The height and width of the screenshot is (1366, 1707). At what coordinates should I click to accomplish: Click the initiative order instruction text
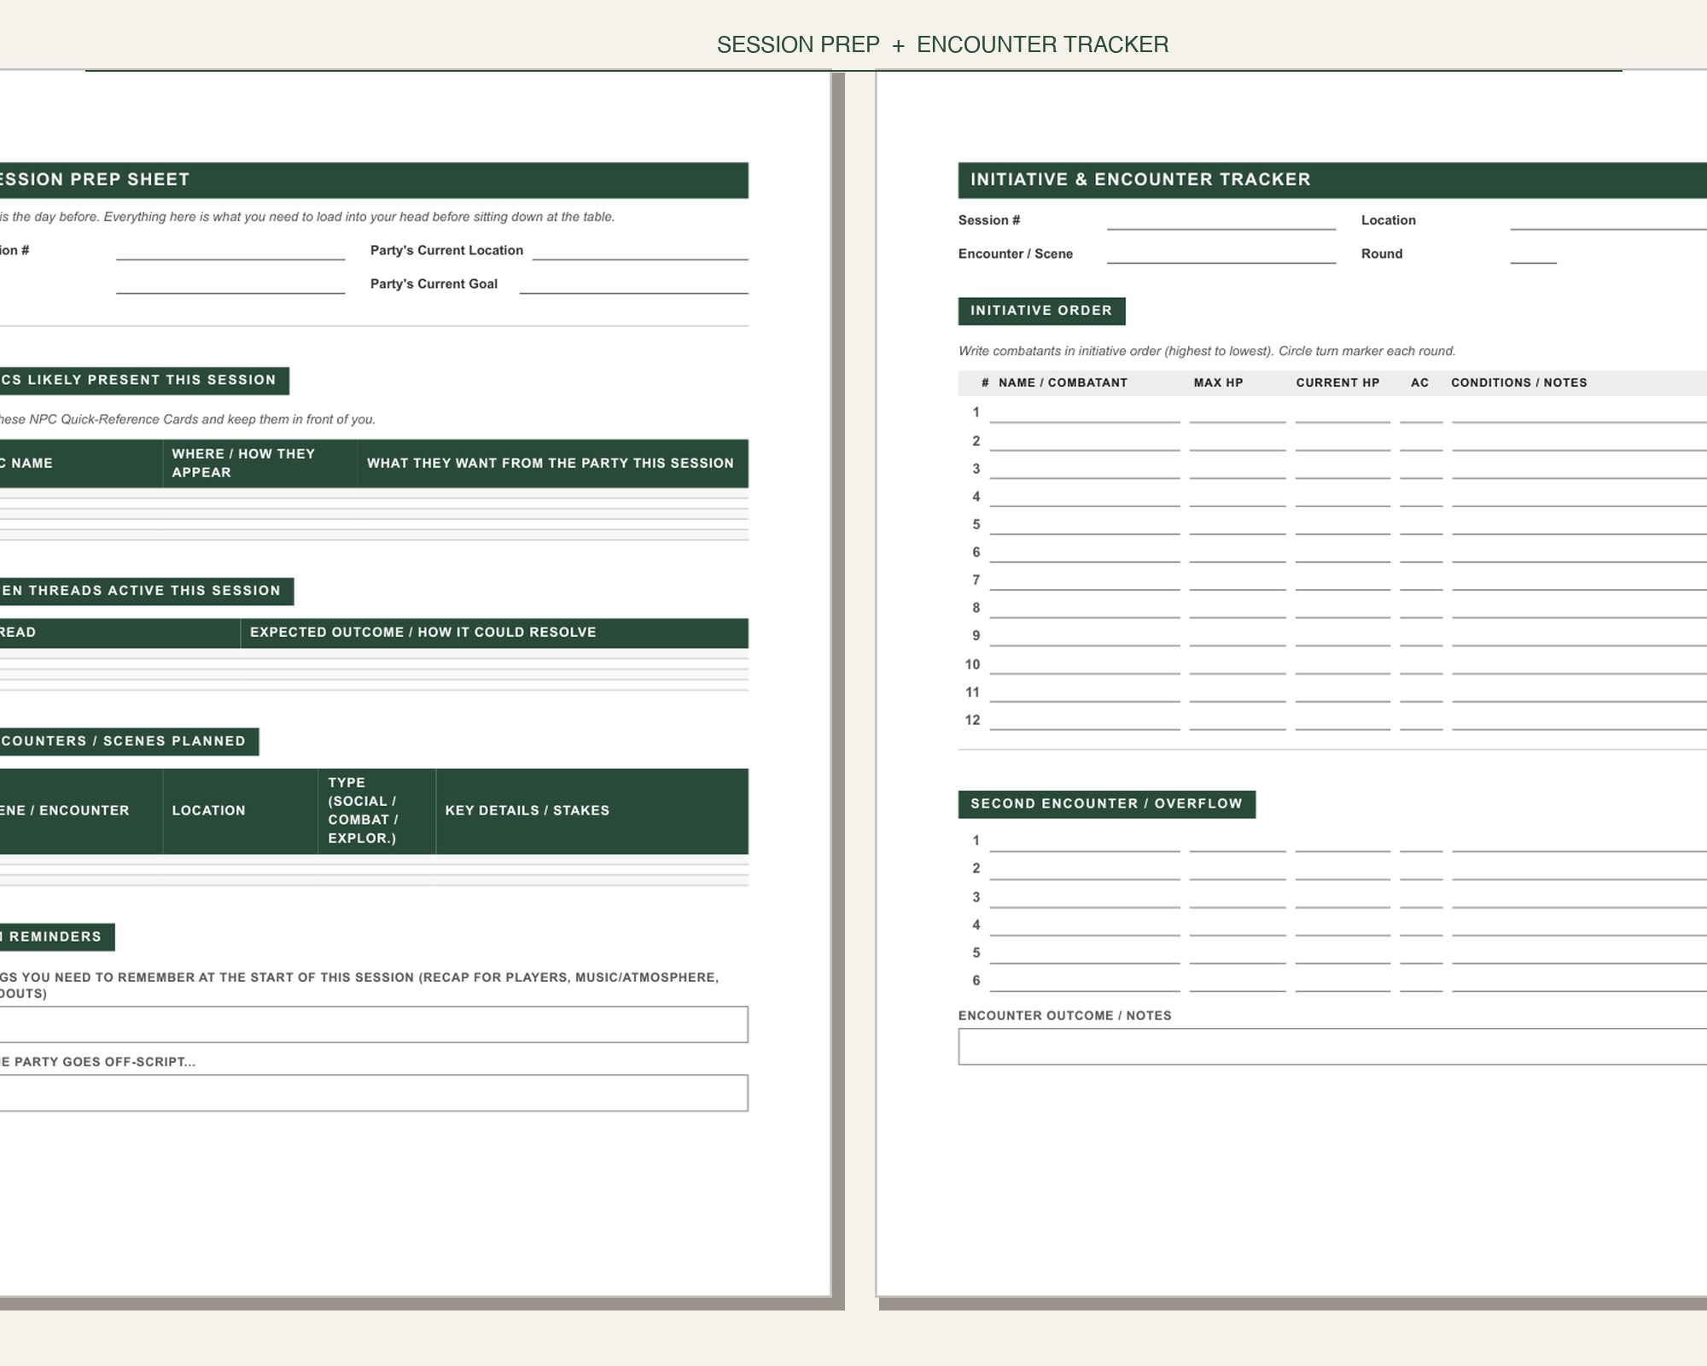tap(1207, 352)
